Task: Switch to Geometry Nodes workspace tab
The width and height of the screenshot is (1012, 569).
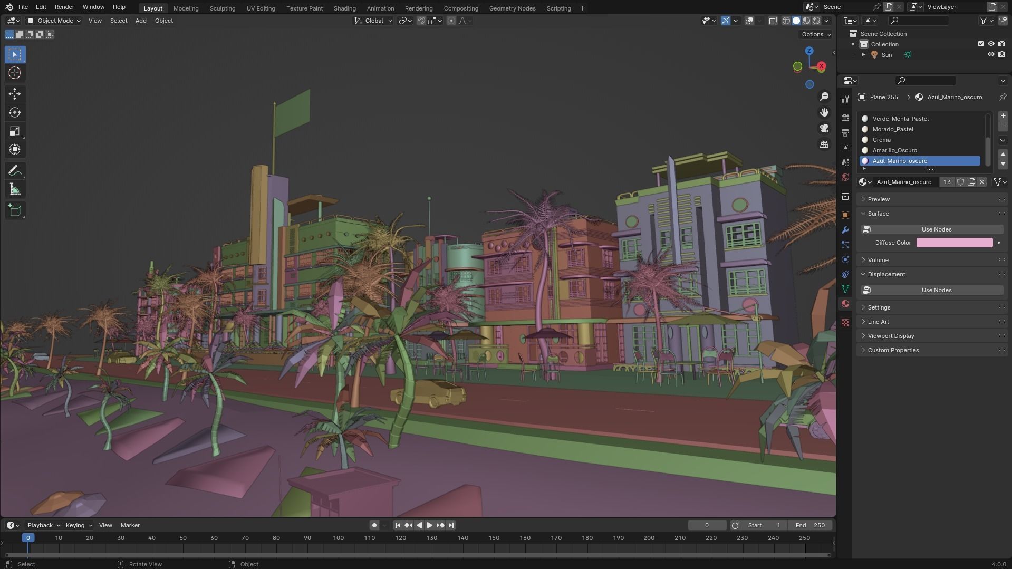Action: pos(512,8)
